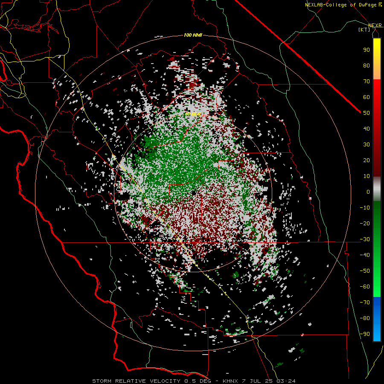Click the 03:24 timestamp in the caption

coord(286,381)
